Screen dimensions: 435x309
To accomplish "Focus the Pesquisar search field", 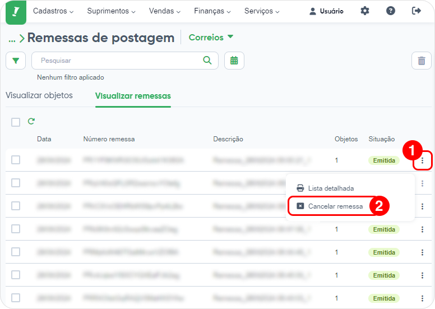I will pos(125,61).
